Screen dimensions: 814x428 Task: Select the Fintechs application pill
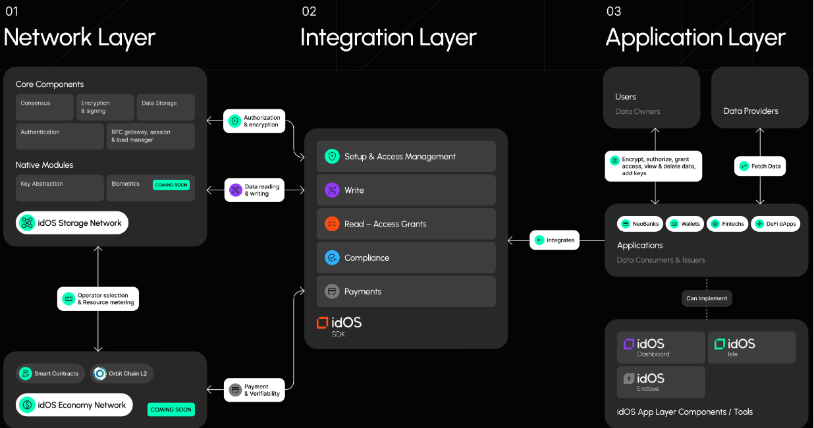727,224
